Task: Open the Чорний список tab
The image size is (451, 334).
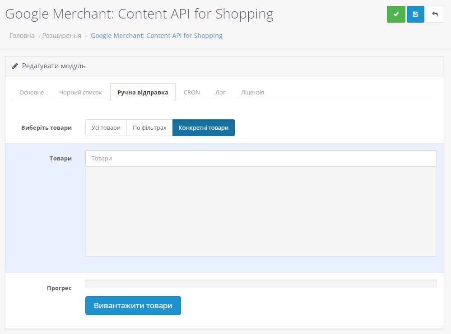Action: pyautogui.click(x=80, y=92)
